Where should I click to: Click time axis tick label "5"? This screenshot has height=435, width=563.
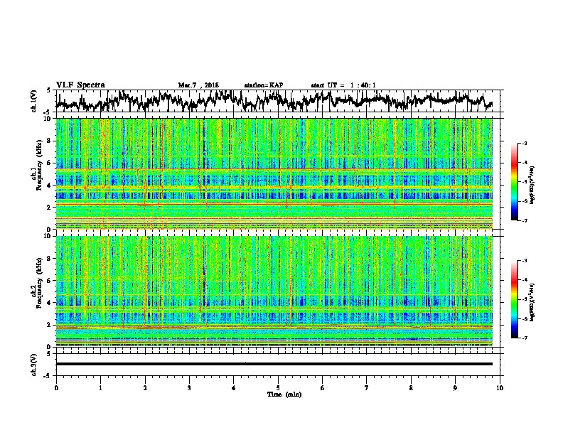pyautogui.click(x=278, y=387)
